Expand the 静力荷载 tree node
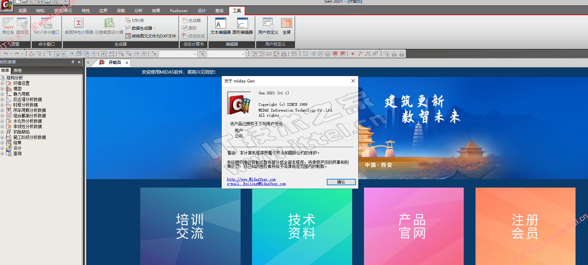The image size is (588, 265). point(2,94)
